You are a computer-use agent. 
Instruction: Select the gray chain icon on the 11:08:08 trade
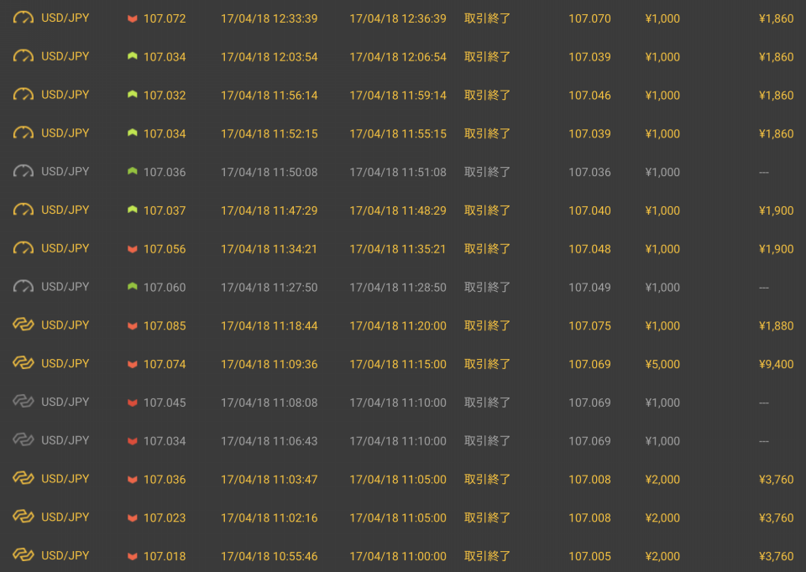pos(24,402)
